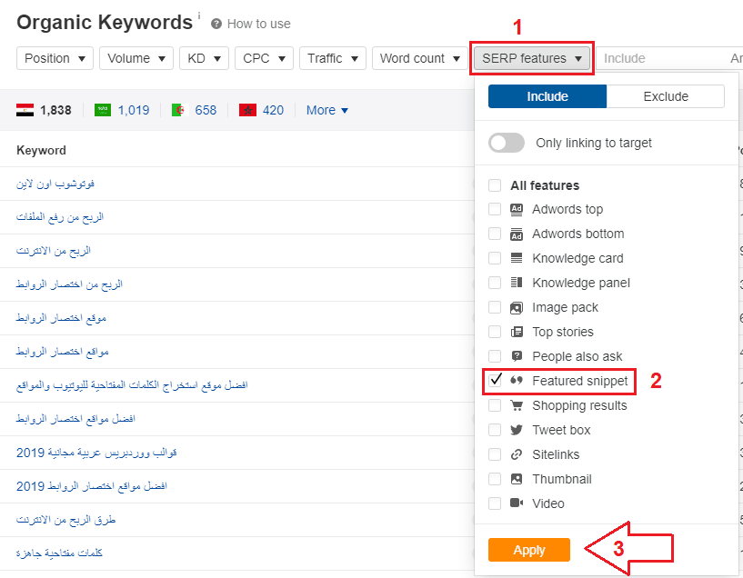
Task: Click the Tweet box bird icon
Action: click(x=517, y=430)
